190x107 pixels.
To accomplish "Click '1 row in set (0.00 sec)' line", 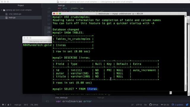I will coord(71,51).
